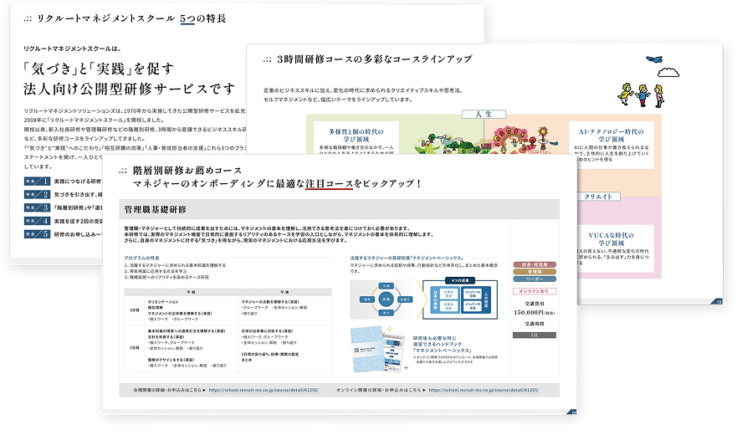Select the 管理職 level tag
Screen dimensions: 737x435
536,271
